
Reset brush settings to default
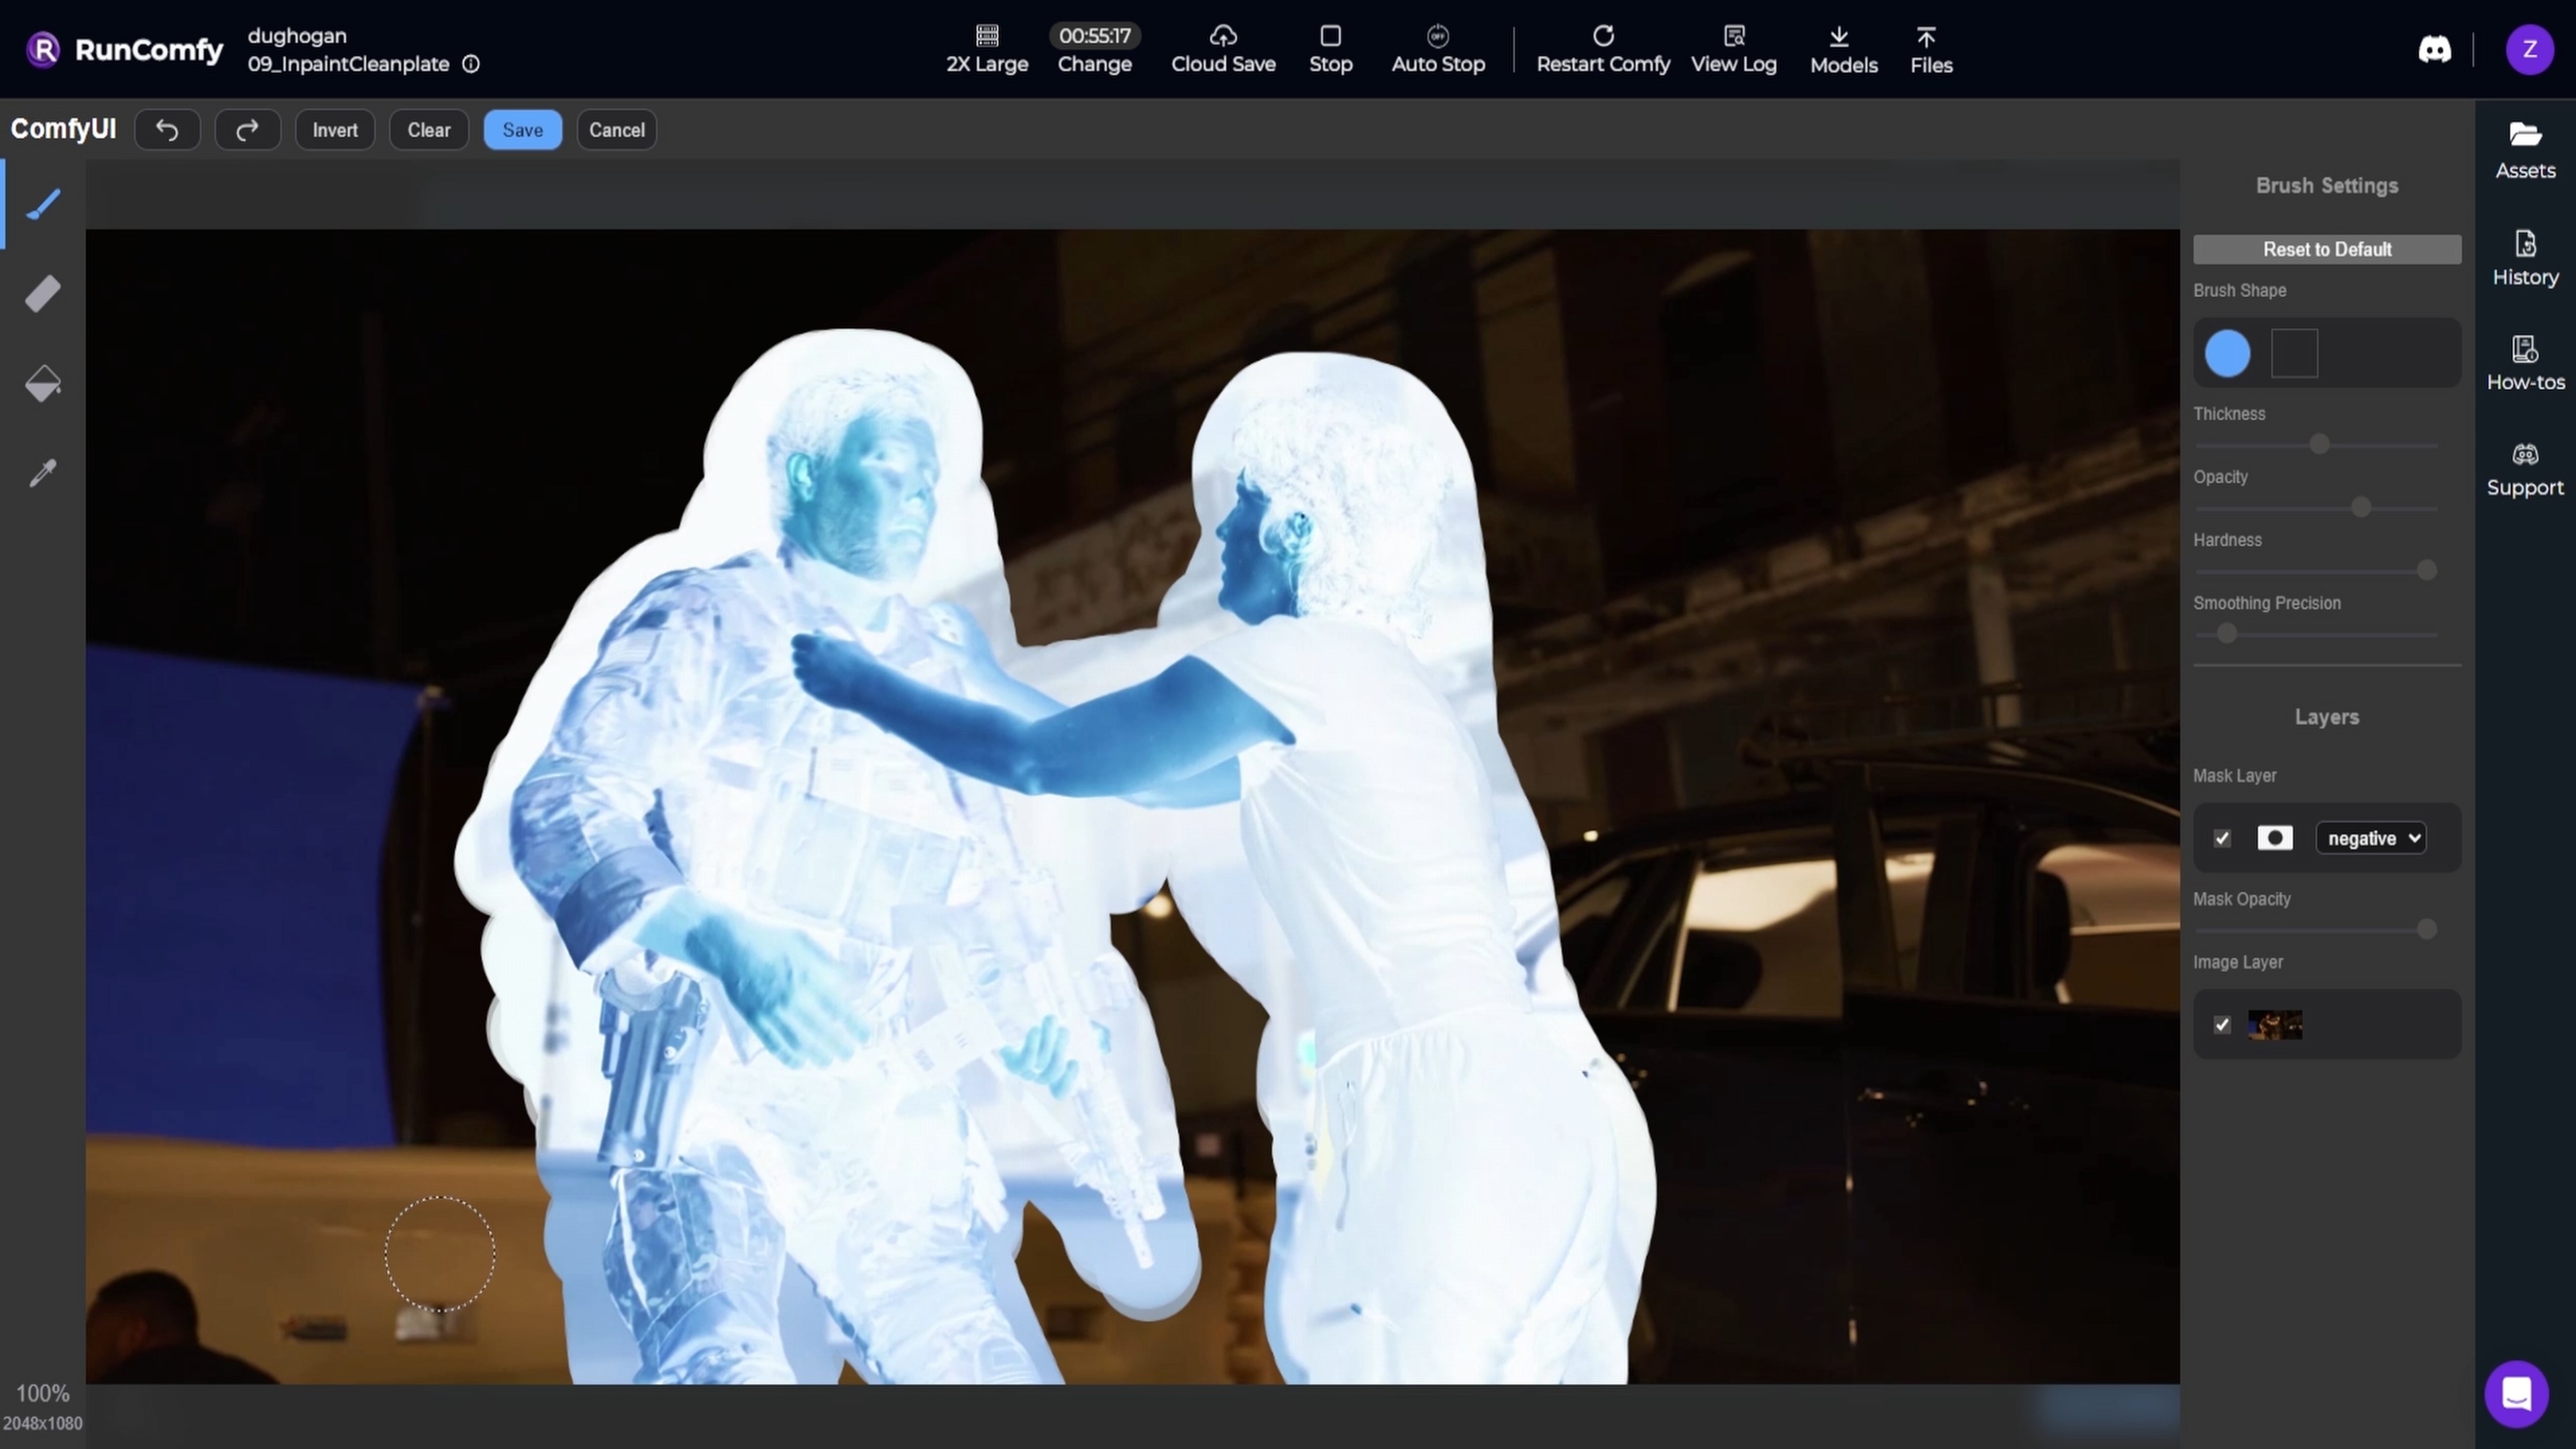(2326, 249)
